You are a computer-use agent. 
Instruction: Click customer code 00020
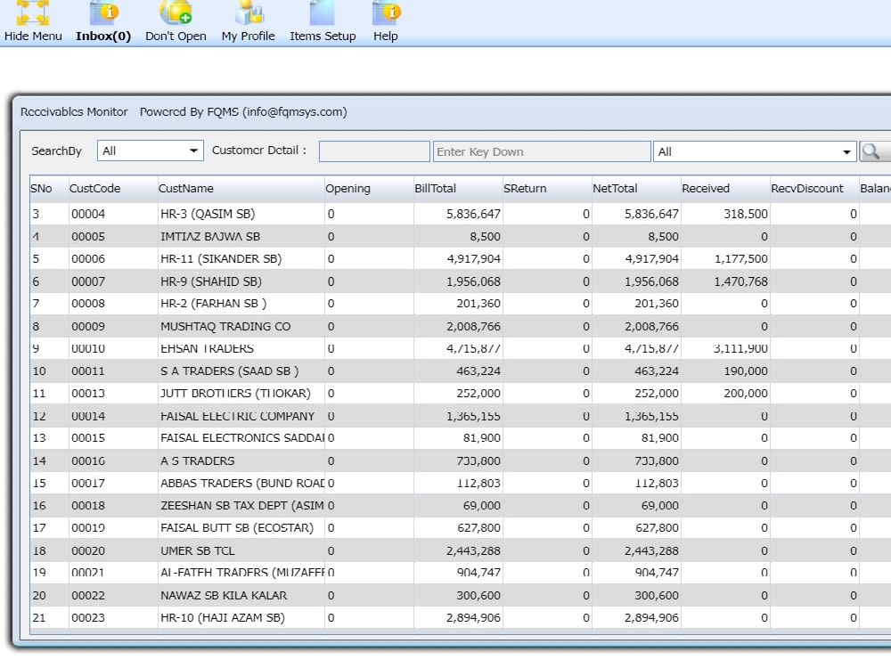[88, 551]
